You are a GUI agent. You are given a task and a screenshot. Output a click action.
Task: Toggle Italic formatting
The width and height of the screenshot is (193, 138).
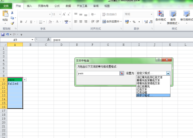pyautogui.click(x=26, y=22)
